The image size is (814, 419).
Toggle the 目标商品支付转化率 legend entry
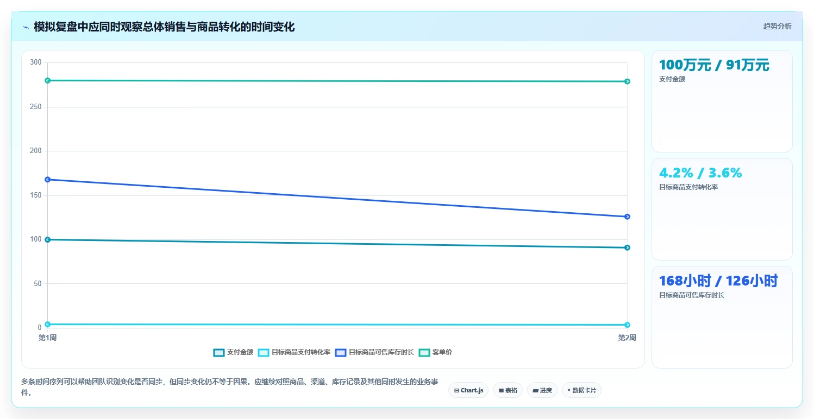(x=294, y=352)
